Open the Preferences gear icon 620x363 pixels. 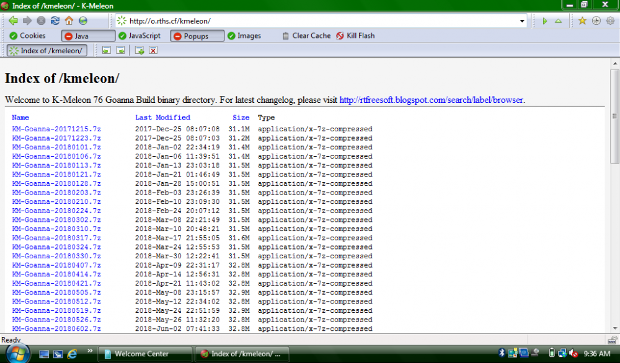609,20
